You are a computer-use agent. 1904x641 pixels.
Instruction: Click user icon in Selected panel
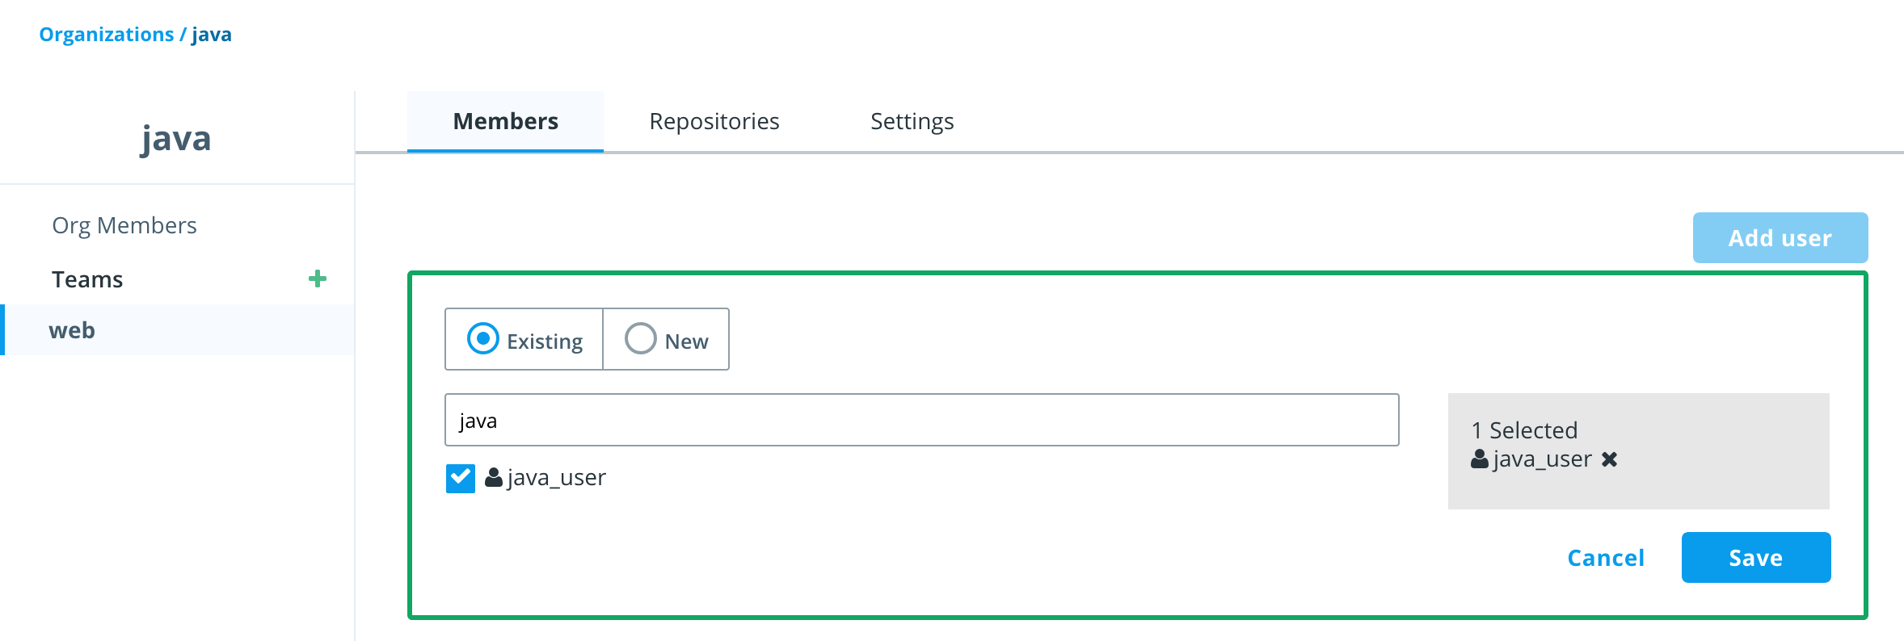tap(1480, 459)
